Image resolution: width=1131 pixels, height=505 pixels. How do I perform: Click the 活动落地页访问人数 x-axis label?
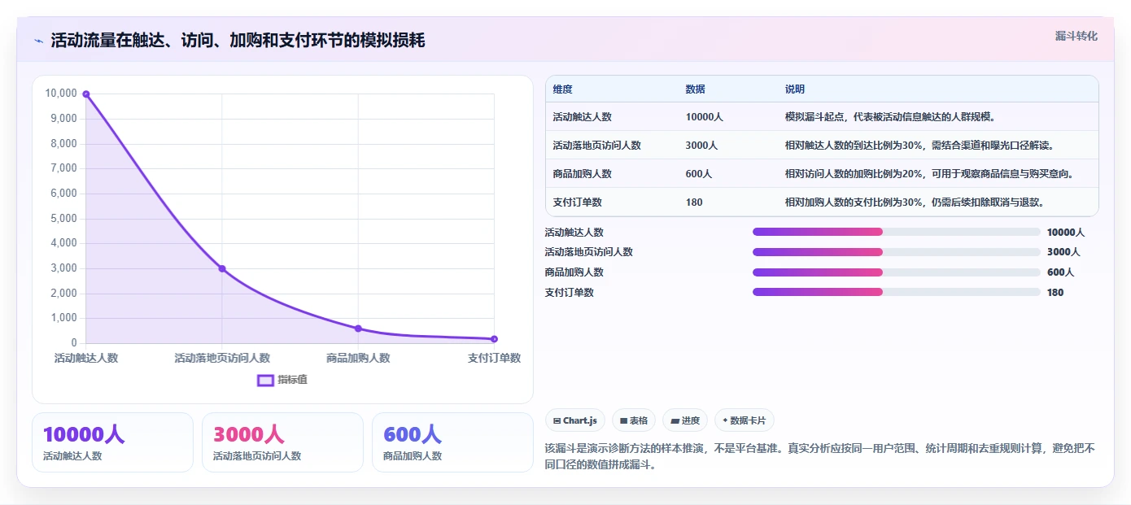(x=222, y=358)
